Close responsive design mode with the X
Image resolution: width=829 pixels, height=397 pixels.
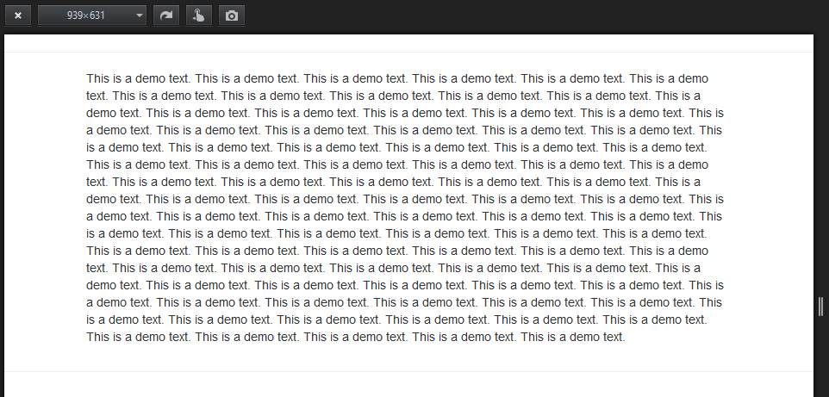18,16
